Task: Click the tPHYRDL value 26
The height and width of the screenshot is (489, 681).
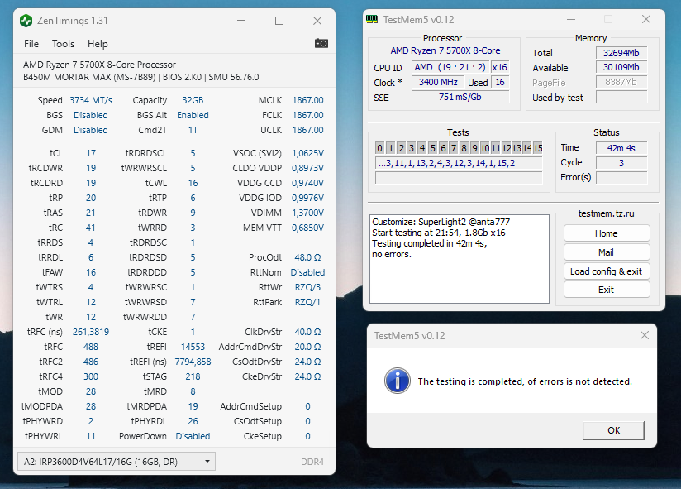Action: (x=193, y=422)
